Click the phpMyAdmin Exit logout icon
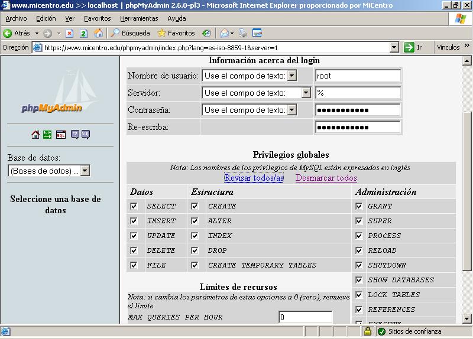 [47, 135]
